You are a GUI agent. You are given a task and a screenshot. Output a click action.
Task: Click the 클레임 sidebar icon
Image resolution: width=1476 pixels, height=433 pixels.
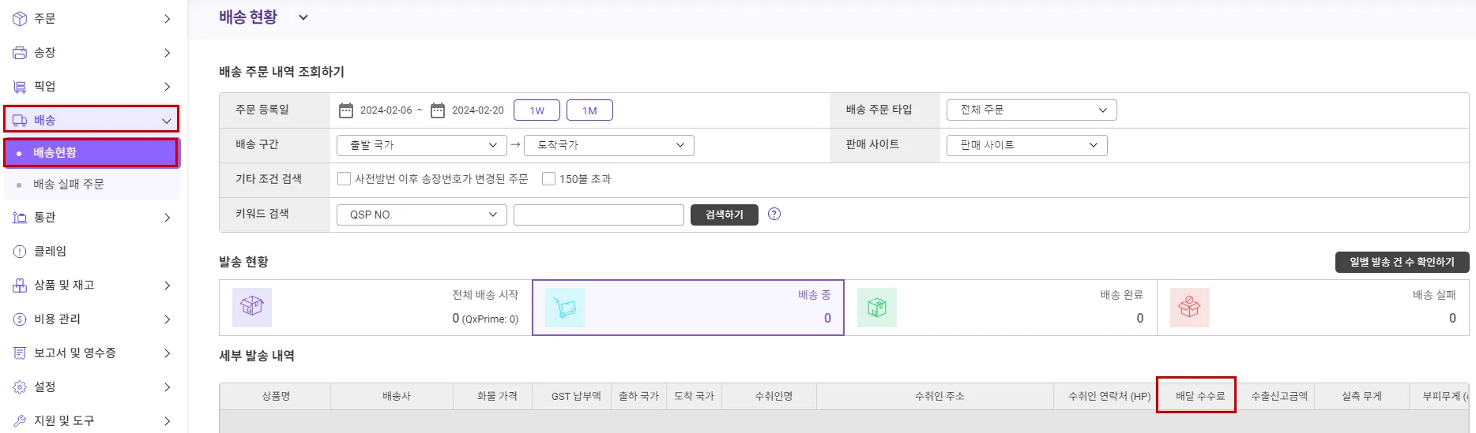click(x=20, y=252)
